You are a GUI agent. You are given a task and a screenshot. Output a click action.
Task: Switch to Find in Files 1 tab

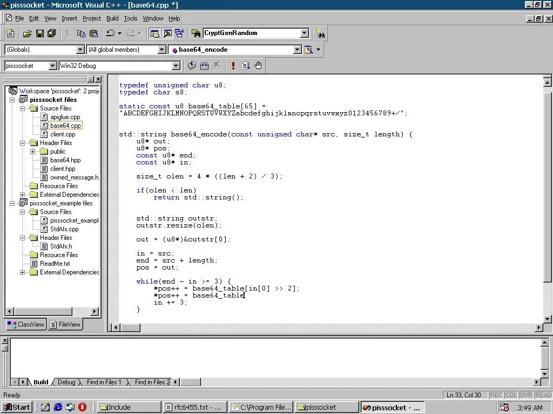[104, 382]
